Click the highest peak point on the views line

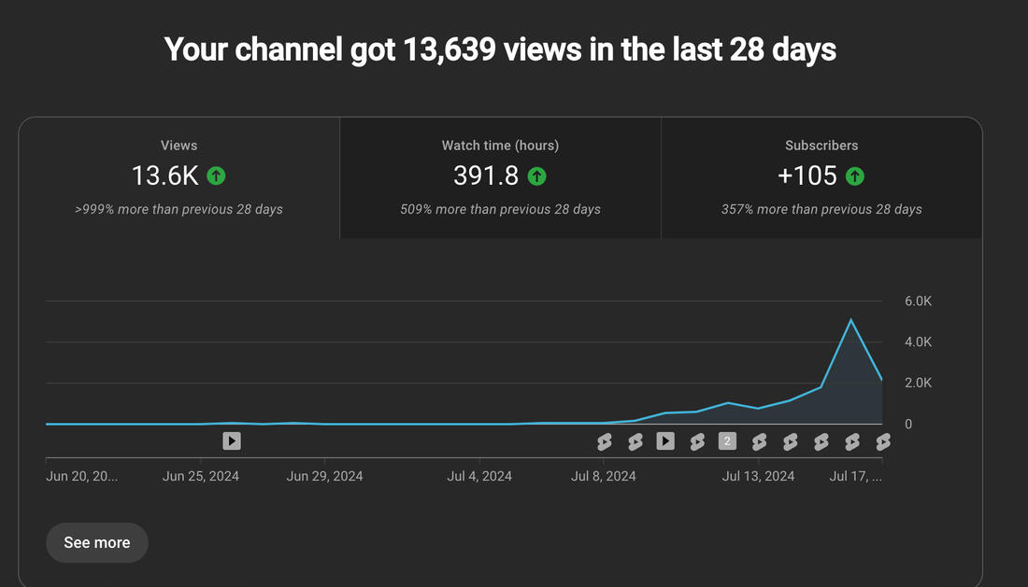pyautogui.click(x=850, y=320)
